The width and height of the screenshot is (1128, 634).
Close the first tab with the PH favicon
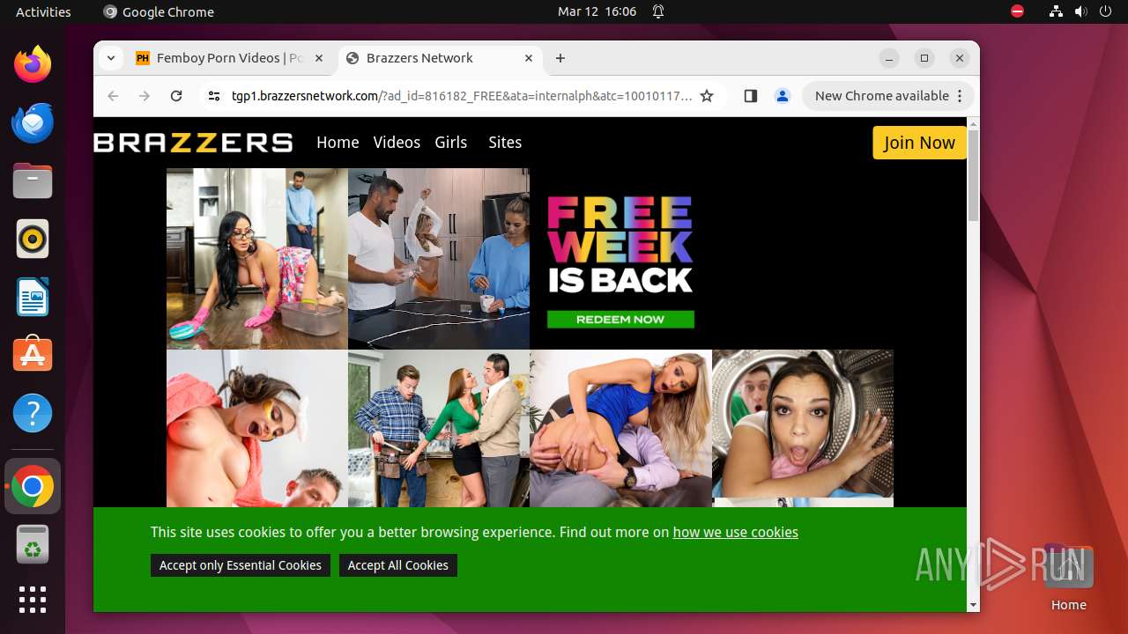click(x=319, y=58)
